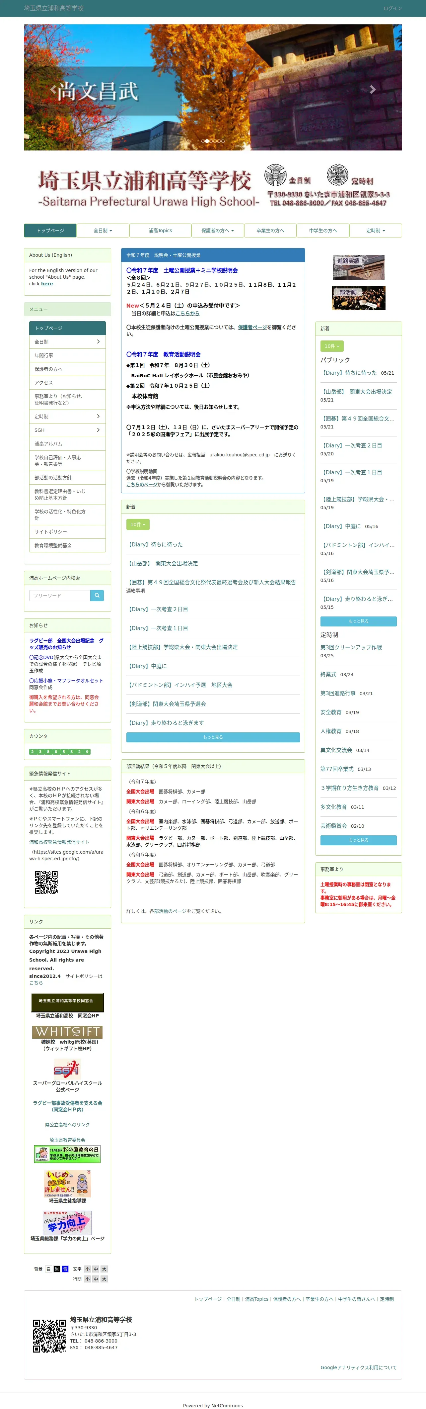Select black background color 黒
Viewport: 426px width, 1409px height.
coord(57,1269)
